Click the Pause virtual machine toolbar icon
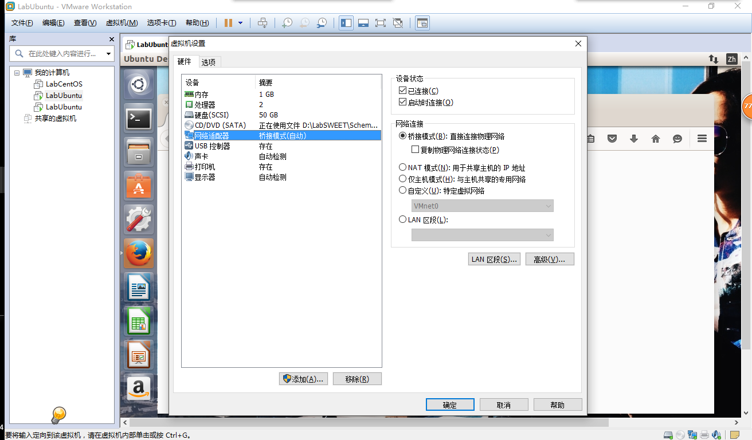 [228, 23]
